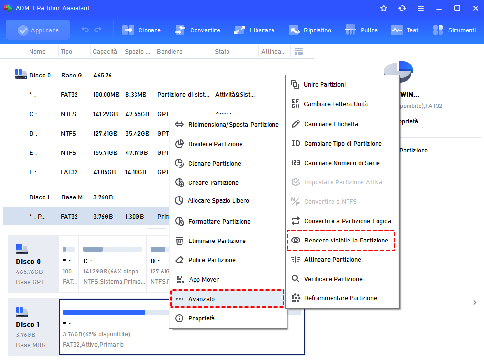Image resolution: width=484 pixels, height=363 pixels.
Task: Select Rendere visibile la Partizione
Action: [x=341, y=241]
